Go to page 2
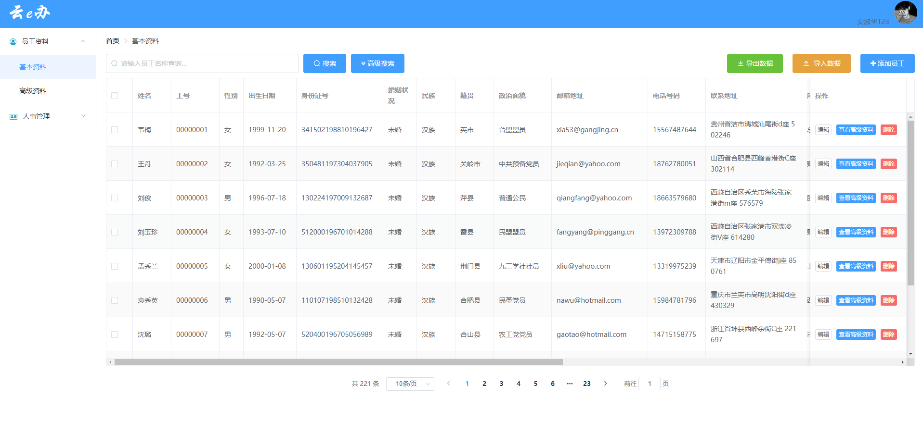This screenshot has height=421, width=923. click(484, 384)
